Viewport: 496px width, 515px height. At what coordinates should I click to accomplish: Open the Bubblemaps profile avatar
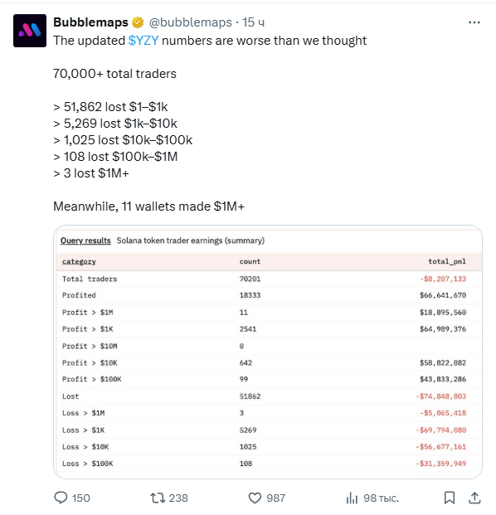point(30,31)
